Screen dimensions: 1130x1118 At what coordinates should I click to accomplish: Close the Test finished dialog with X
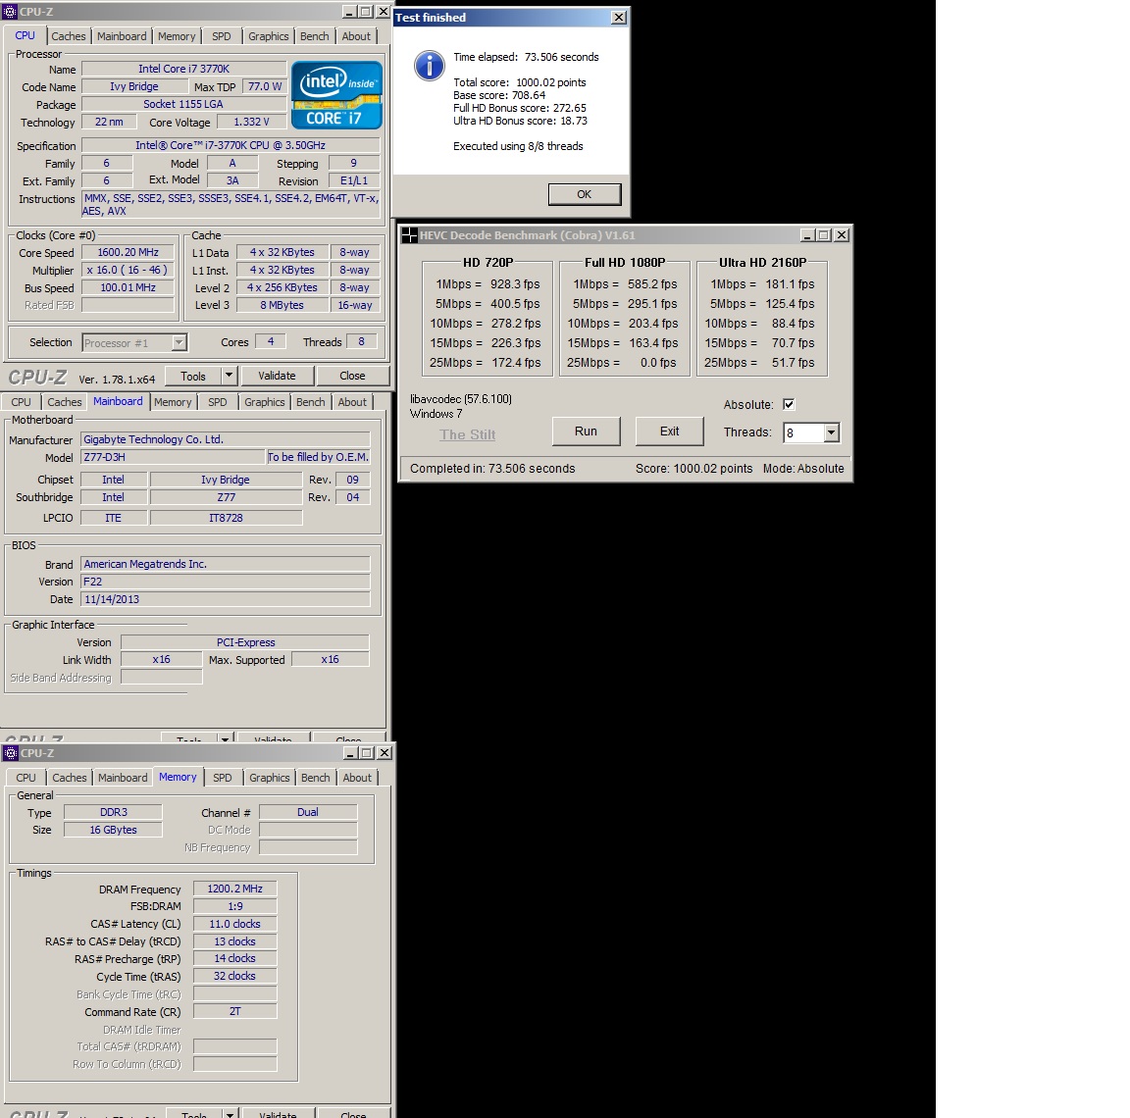click(x=618, y=18)
